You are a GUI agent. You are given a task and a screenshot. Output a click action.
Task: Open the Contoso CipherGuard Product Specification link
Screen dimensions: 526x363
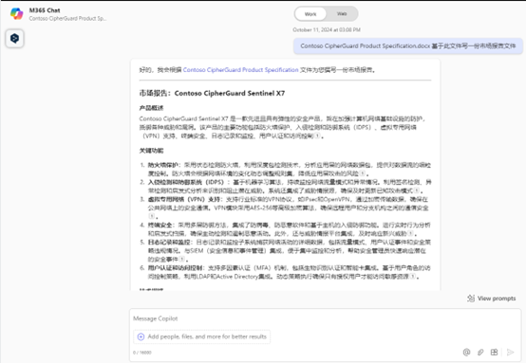(240, 70)
